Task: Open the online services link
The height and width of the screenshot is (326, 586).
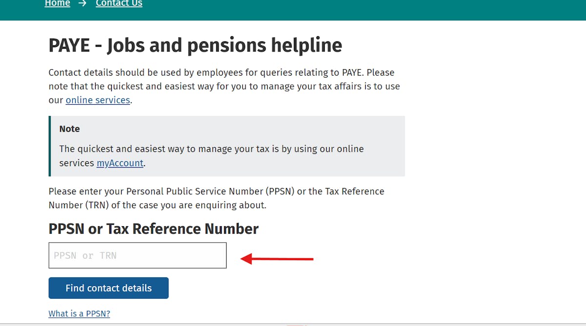Action: point(97,100)
